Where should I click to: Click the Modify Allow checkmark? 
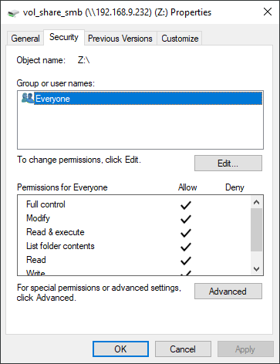click(186, 219)
